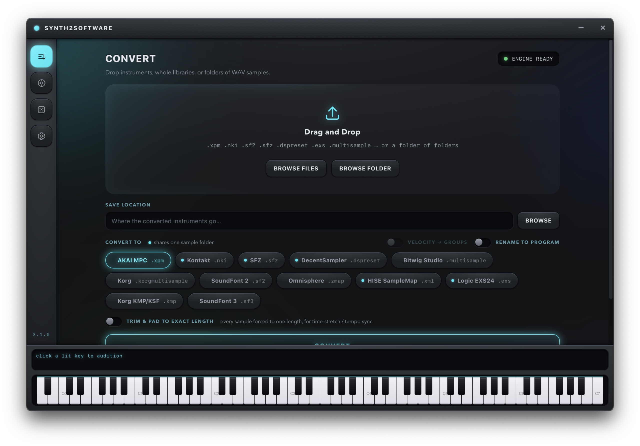The height and width of the screenshot is (446, 640).
Task: Choose the SFZ .sfz format chip
Action: tap(261, 260)
